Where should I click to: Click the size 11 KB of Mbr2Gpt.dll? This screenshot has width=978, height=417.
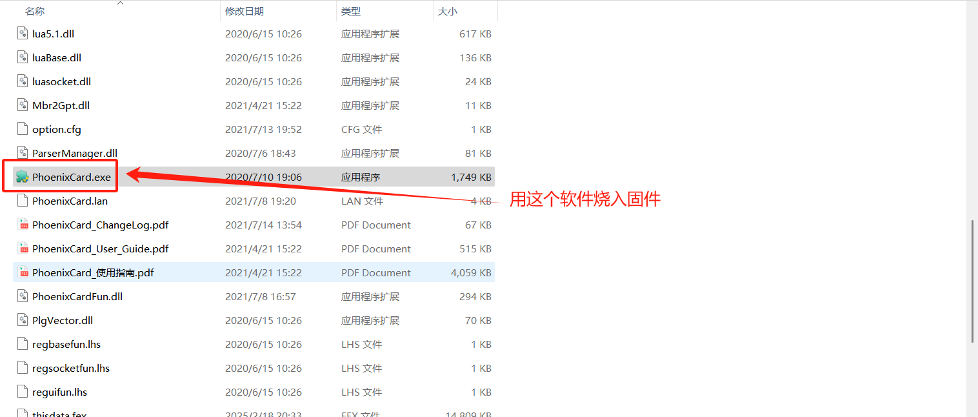click(x=478, y=105)
